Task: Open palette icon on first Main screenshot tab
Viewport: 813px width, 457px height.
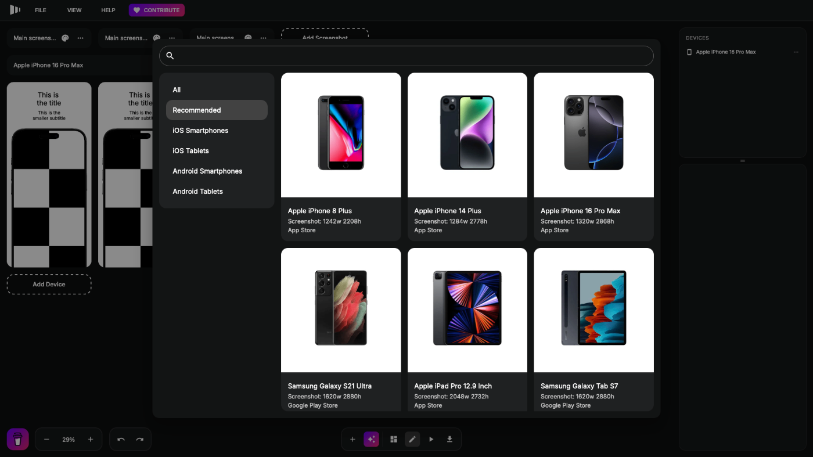Action: pos(65,38)
